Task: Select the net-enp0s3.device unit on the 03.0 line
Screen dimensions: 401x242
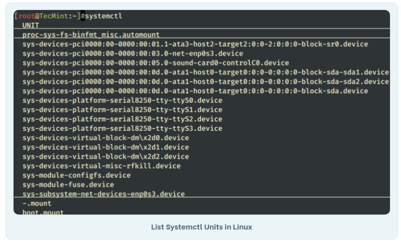Action: [x=132, y=53]
